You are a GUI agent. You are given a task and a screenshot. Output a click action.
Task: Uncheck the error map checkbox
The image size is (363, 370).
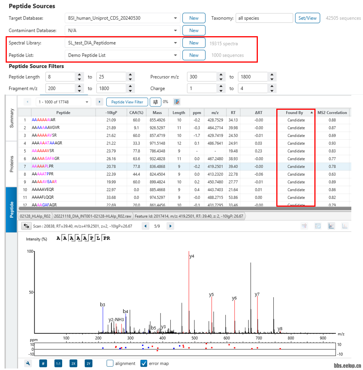pos(144,363)
